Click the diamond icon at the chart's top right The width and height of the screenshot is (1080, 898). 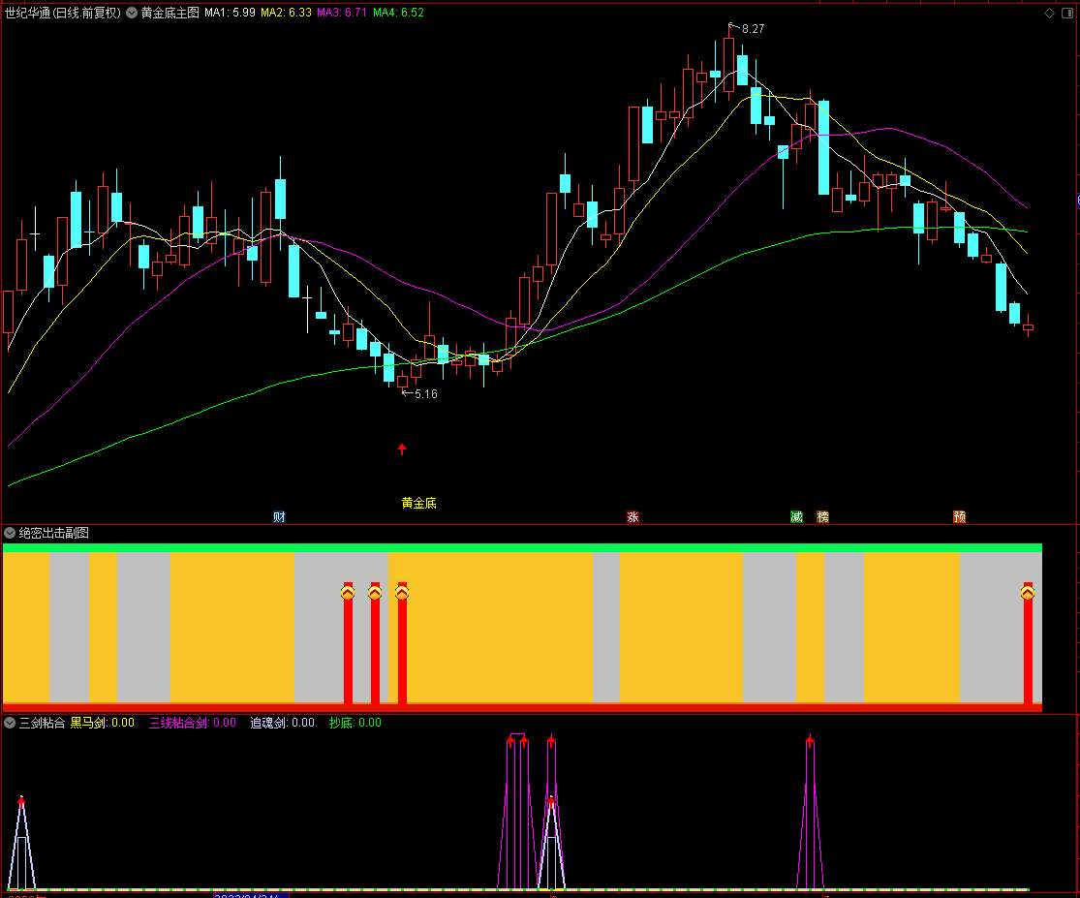[1049, 14]
